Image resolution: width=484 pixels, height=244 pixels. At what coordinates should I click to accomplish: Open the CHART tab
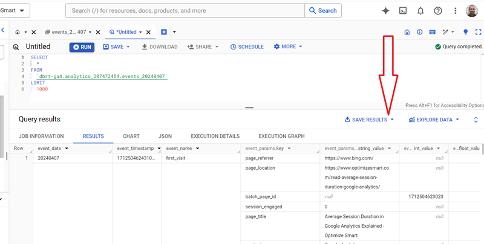(x=131, y=136)
